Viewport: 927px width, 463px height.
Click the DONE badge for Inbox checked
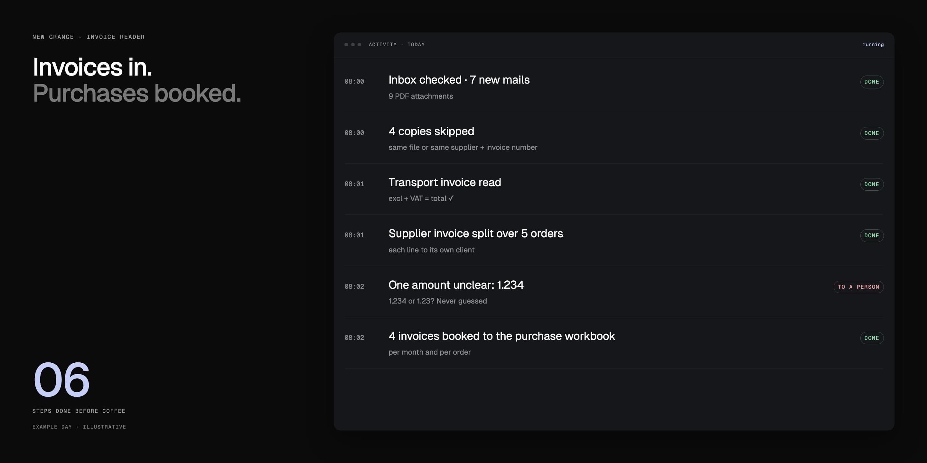pos(872,82)
